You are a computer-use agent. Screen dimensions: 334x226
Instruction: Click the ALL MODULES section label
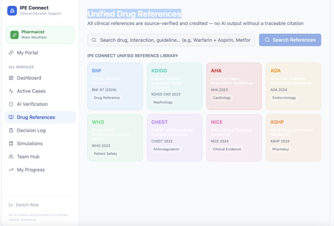[x=21, y=67]
